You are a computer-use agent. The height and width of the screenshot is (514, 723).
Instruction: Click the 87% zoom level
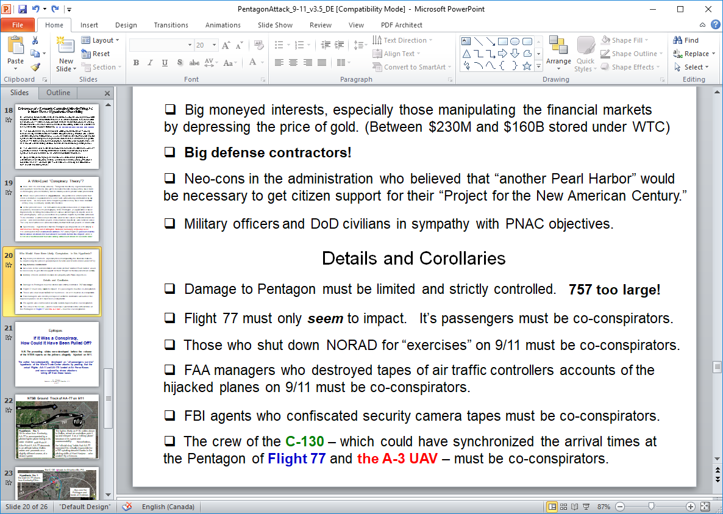(604, 507)
